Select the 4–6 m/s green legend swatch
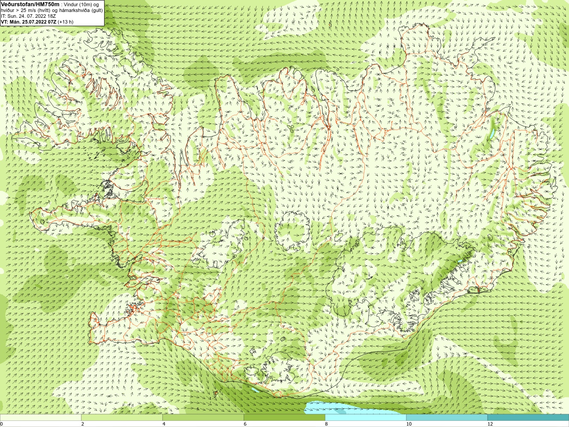Image resolution: width=569 pixels, height=427 pixels. pyautogui.click(x=203, y=417)
